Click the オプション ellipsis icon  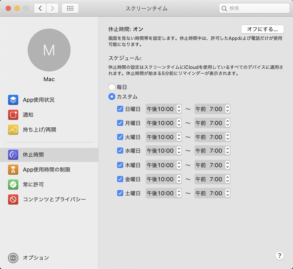coord(13,258)
